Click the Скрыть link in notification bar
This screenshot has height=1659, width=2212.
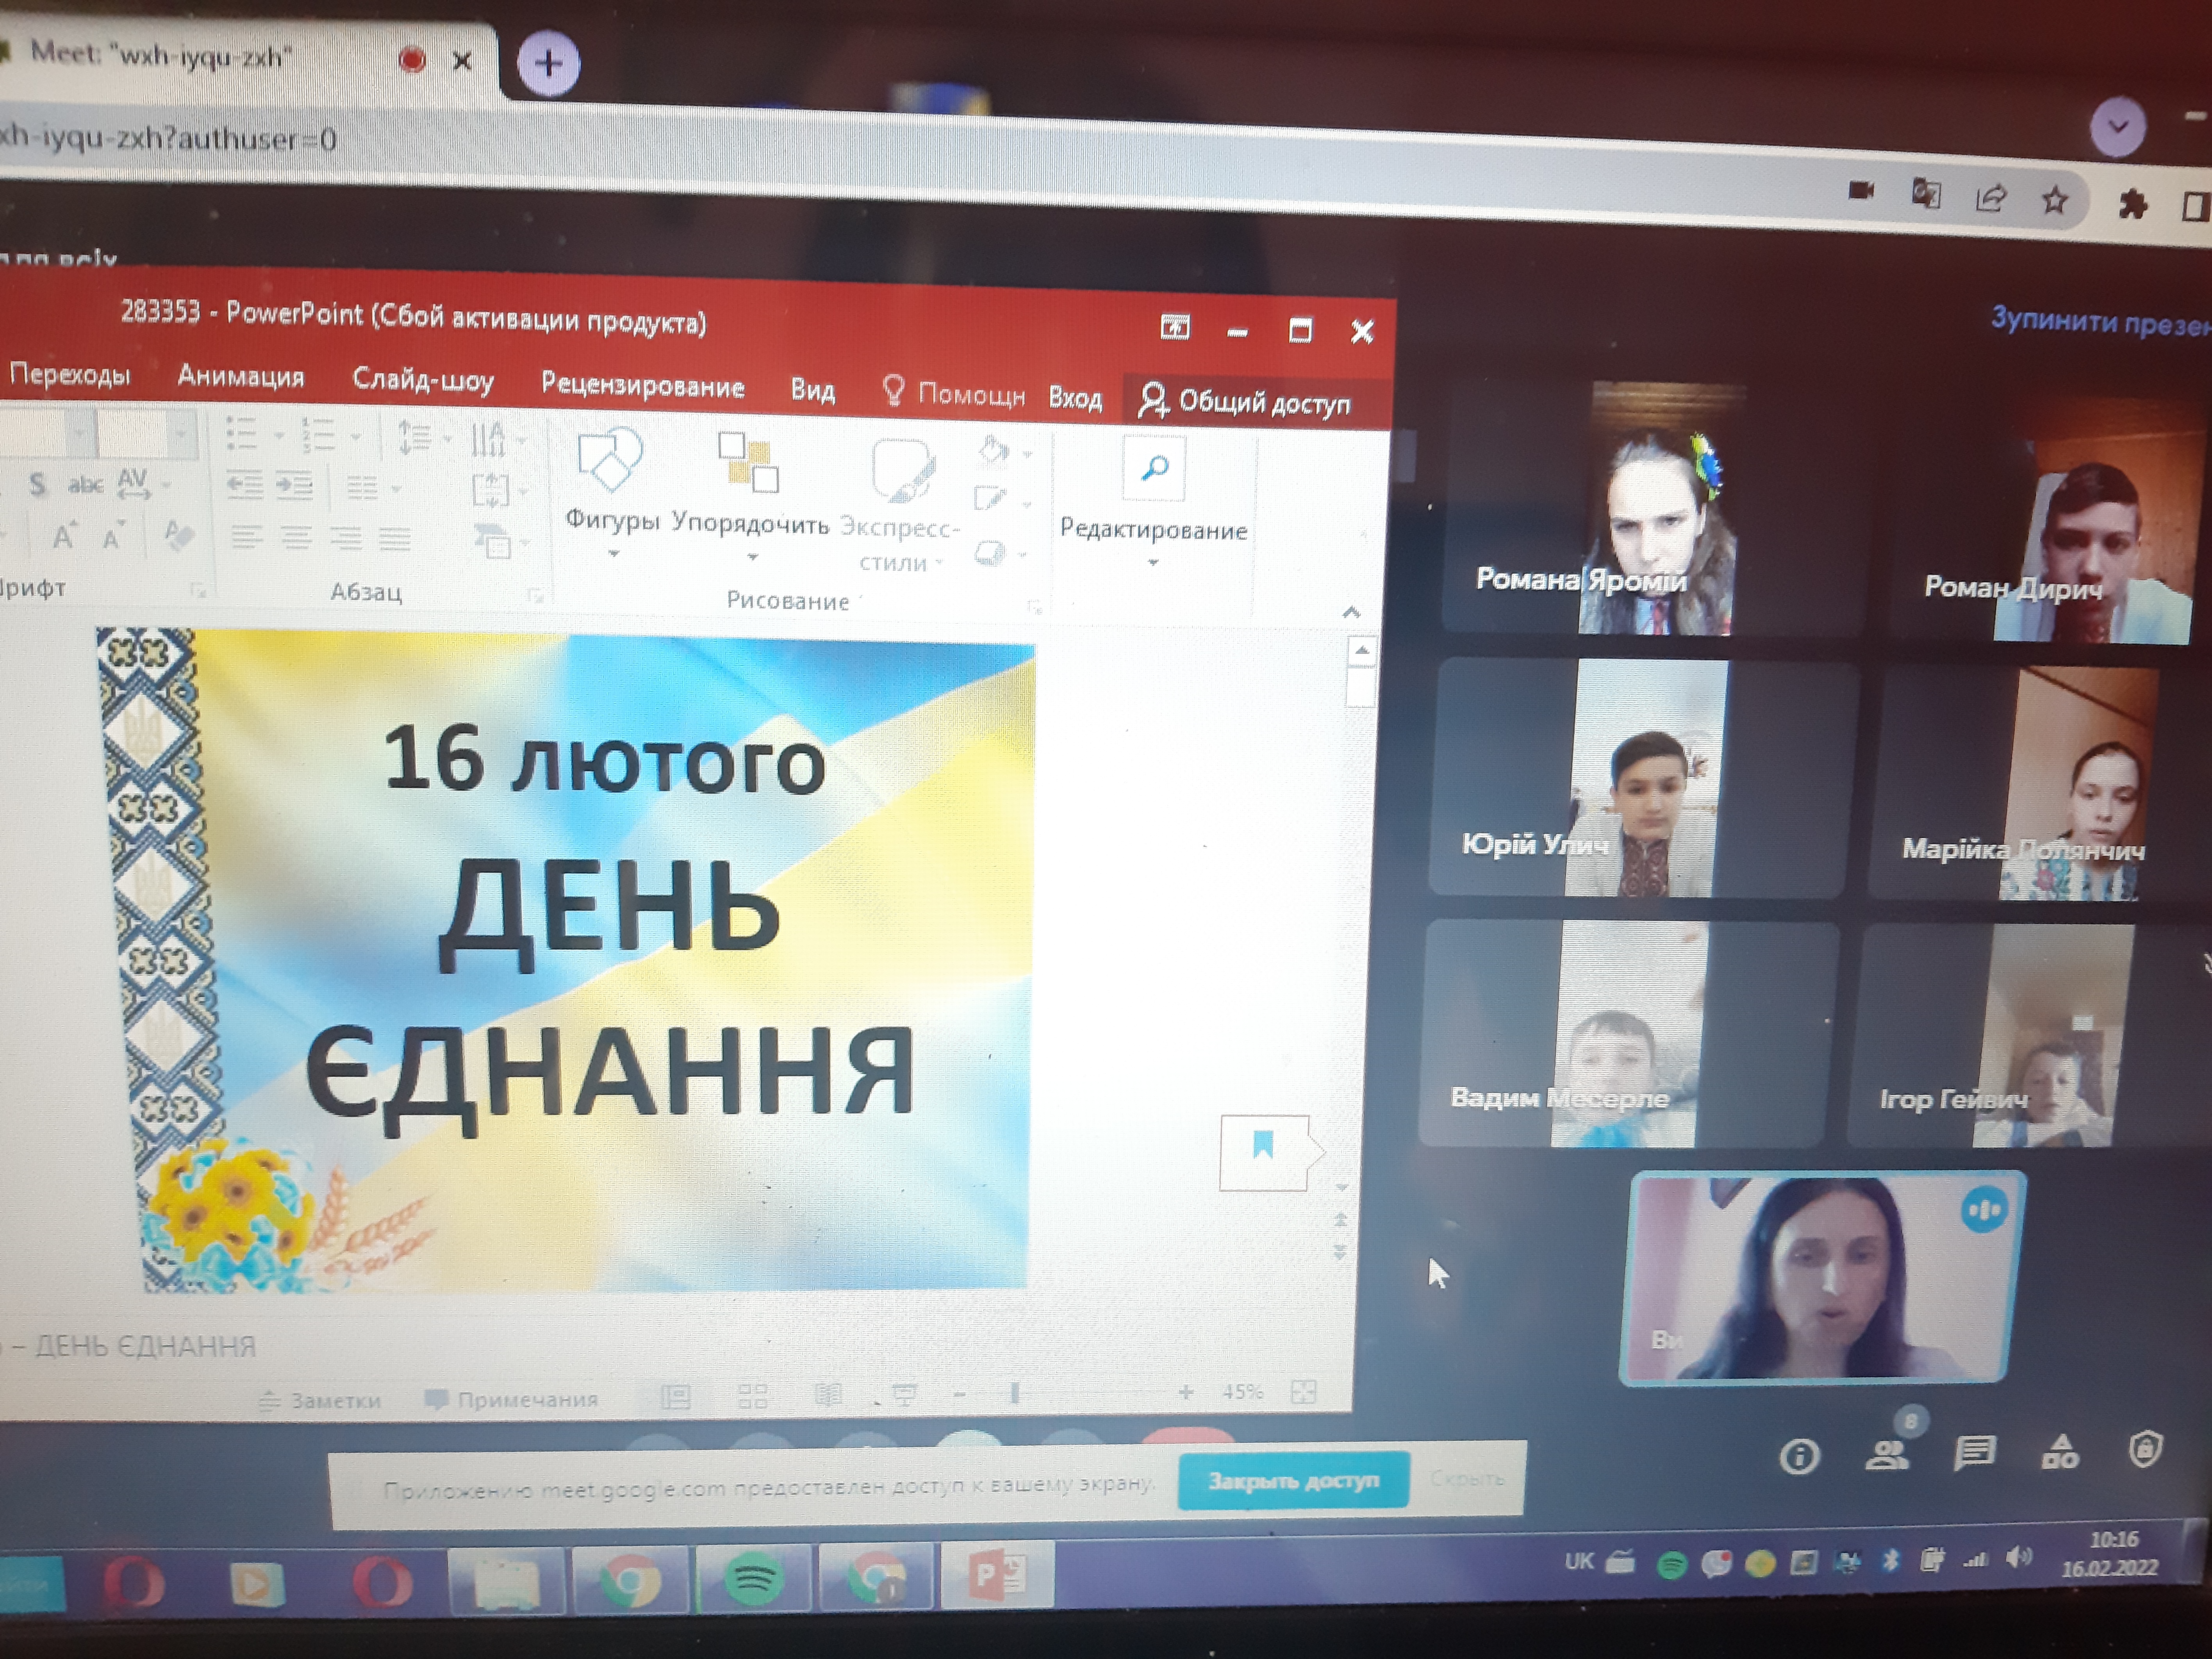click(1467, 1478)
